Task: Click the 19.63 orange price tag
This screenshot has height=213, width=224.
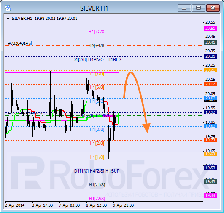Action: point(210,154)
